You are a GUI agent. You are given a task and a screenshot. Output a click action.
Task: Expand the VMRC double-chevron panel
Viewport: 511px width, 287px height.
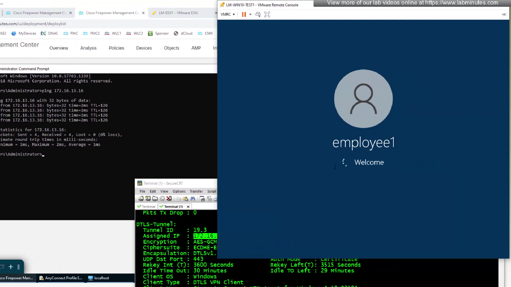click(504, 15)
